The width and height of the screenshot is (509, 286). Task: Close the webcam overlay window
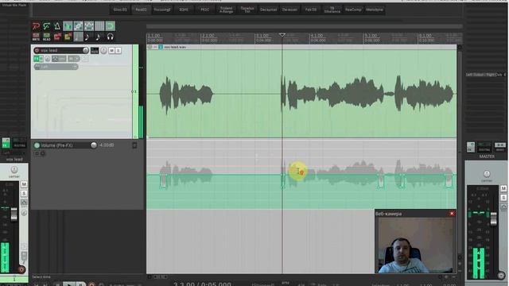coord(452,214)
